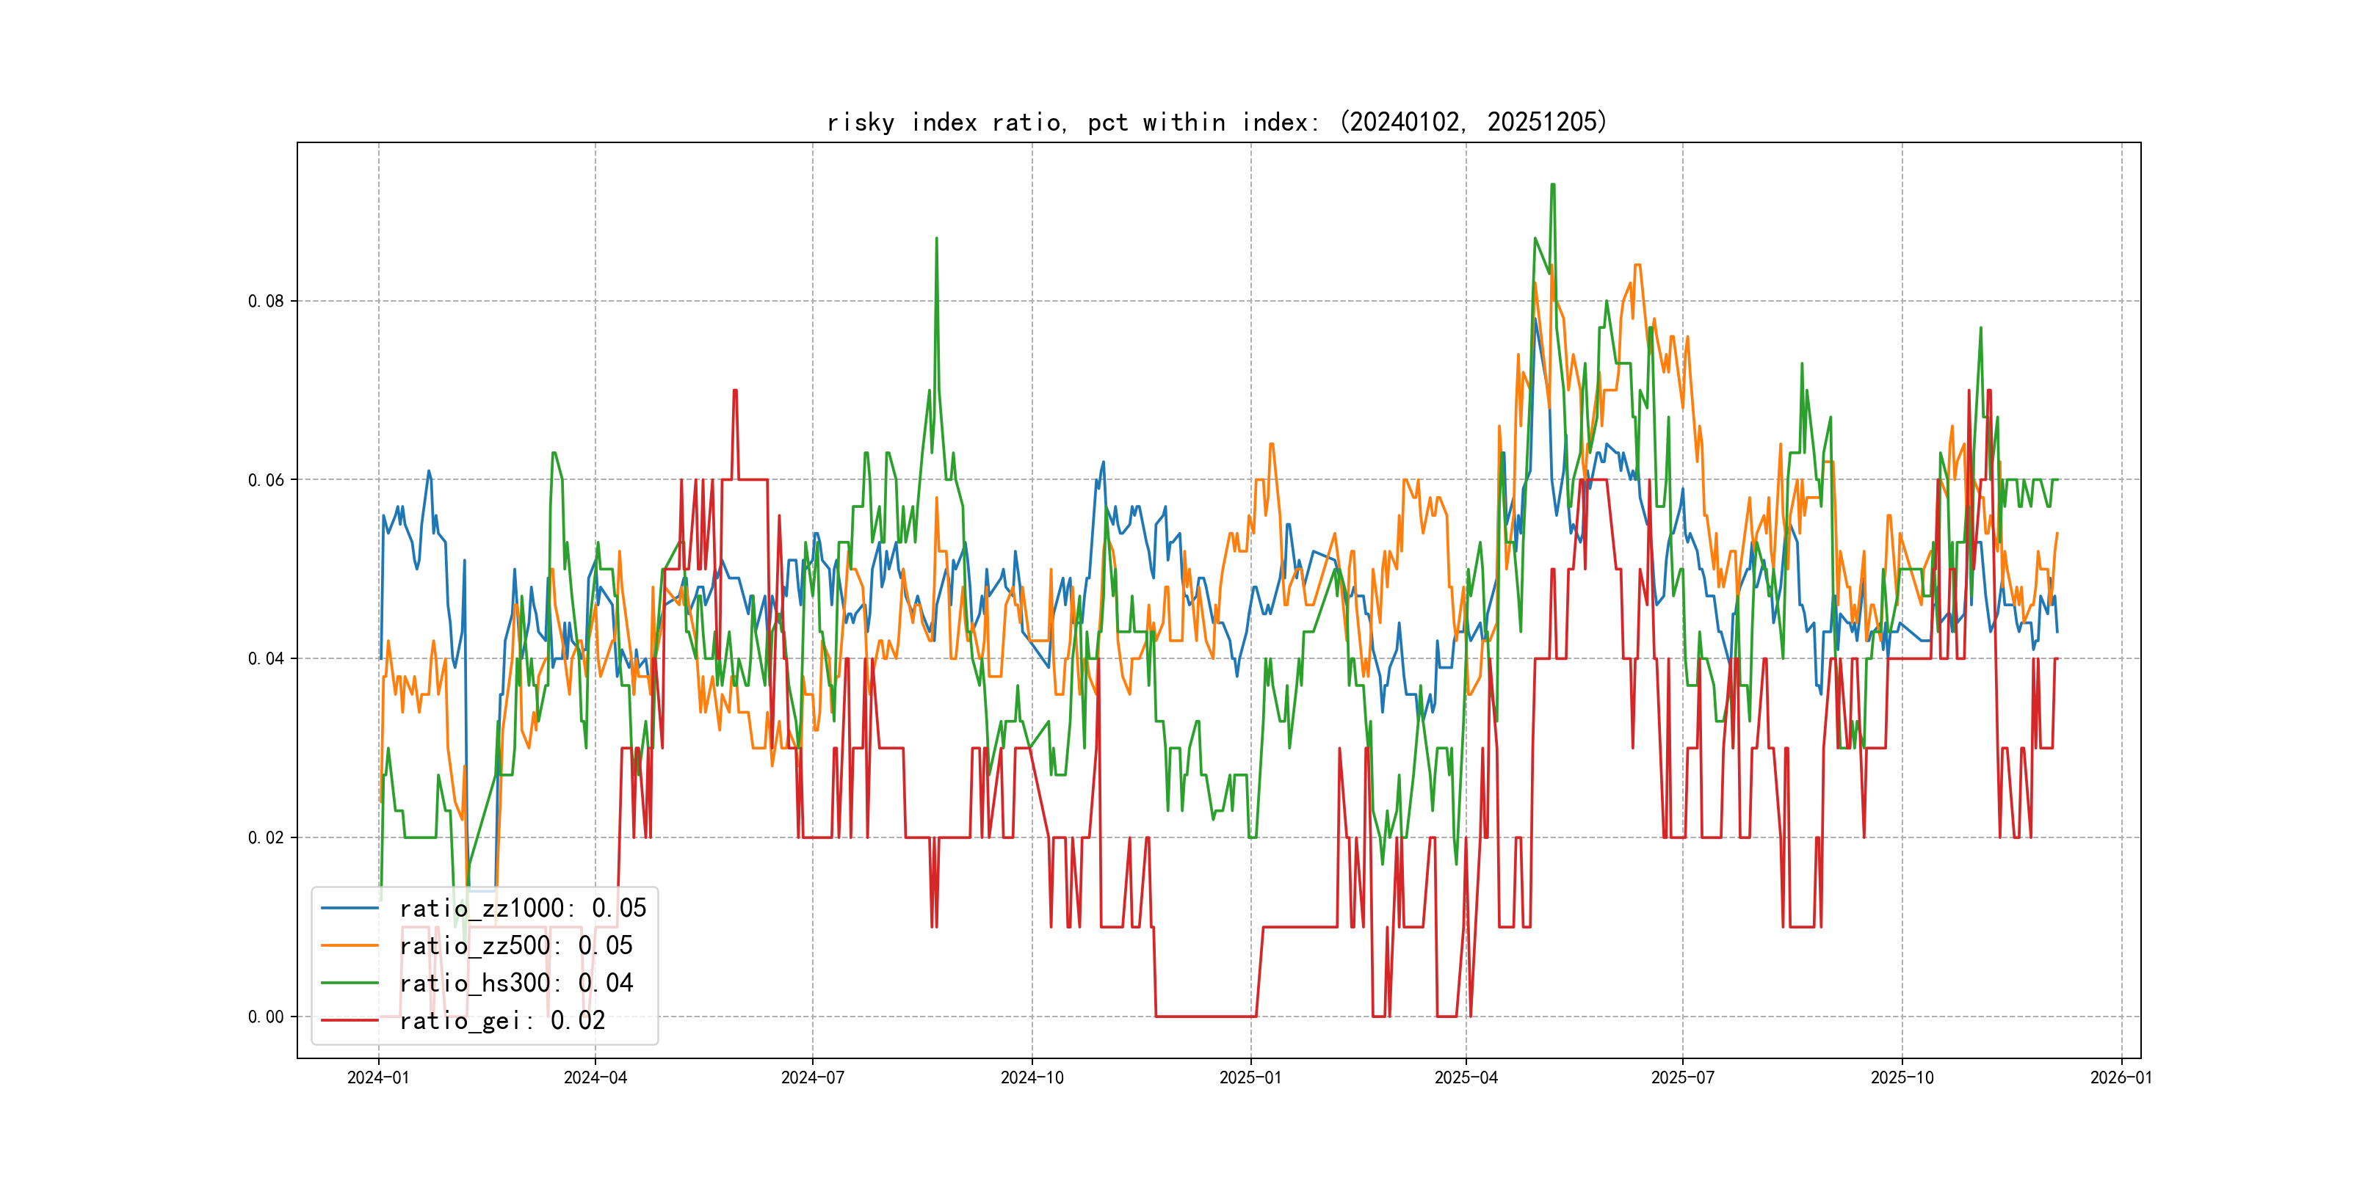Click the 2024-10 x-axis tick label
2379x1189 pixels.
pos(1032,1077)
